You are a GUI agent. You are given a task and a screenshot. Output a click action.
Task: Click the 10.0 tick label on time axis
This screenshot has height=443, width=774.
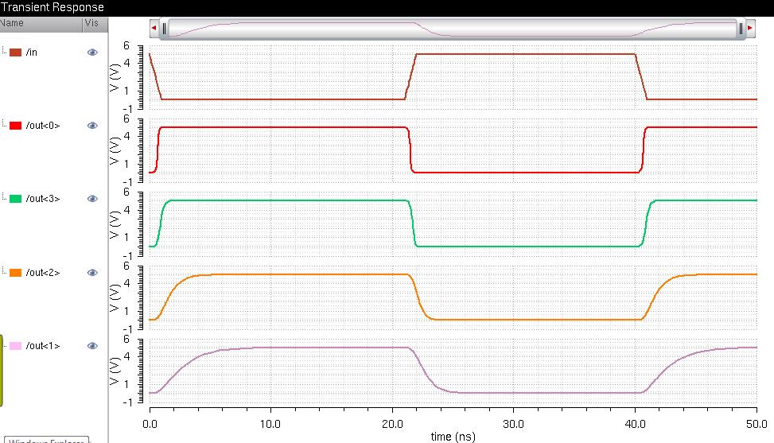pyautogui.click(x=270, y=424)
